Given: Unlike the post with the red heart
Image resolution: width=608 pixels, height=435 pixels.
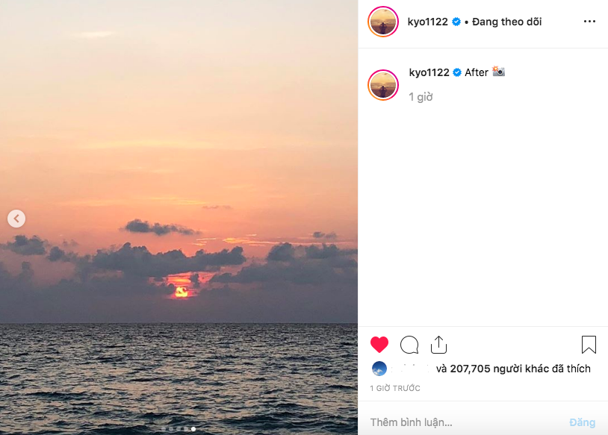Looking at the screenshot, I should coord(379,345).
